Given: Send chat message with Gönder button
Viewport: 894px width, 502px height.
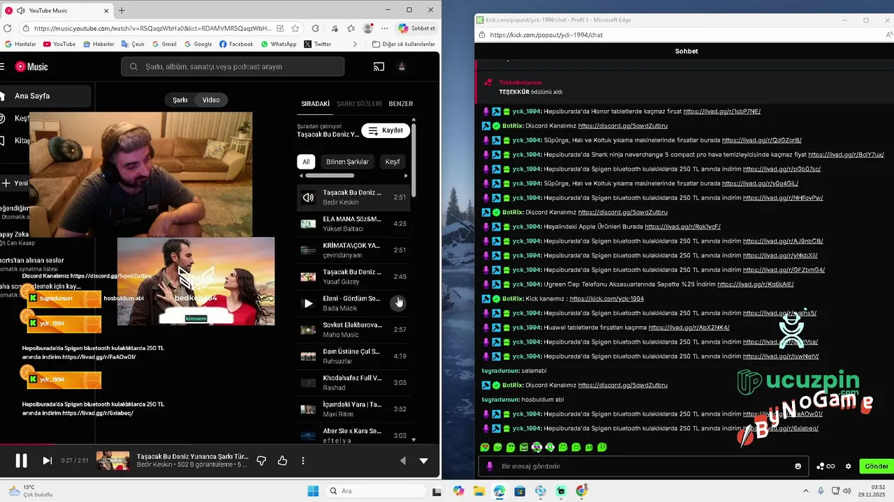Looking at the screenshot, I should [877, 466].
